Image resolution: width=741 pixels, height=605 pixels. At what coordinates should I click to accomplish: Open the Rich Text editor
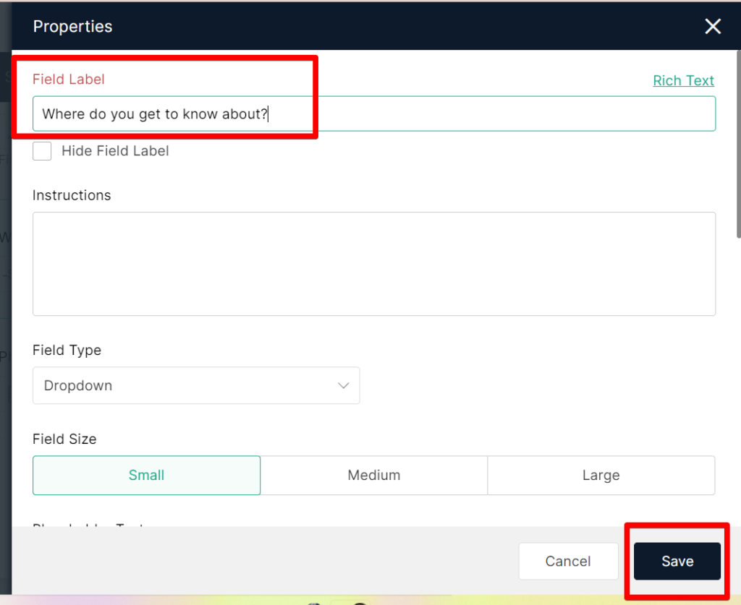[x=683, y=80]
